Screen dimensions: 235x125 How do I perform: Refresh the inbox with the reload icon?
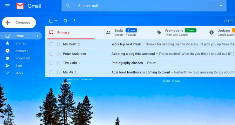click(65, 21)
